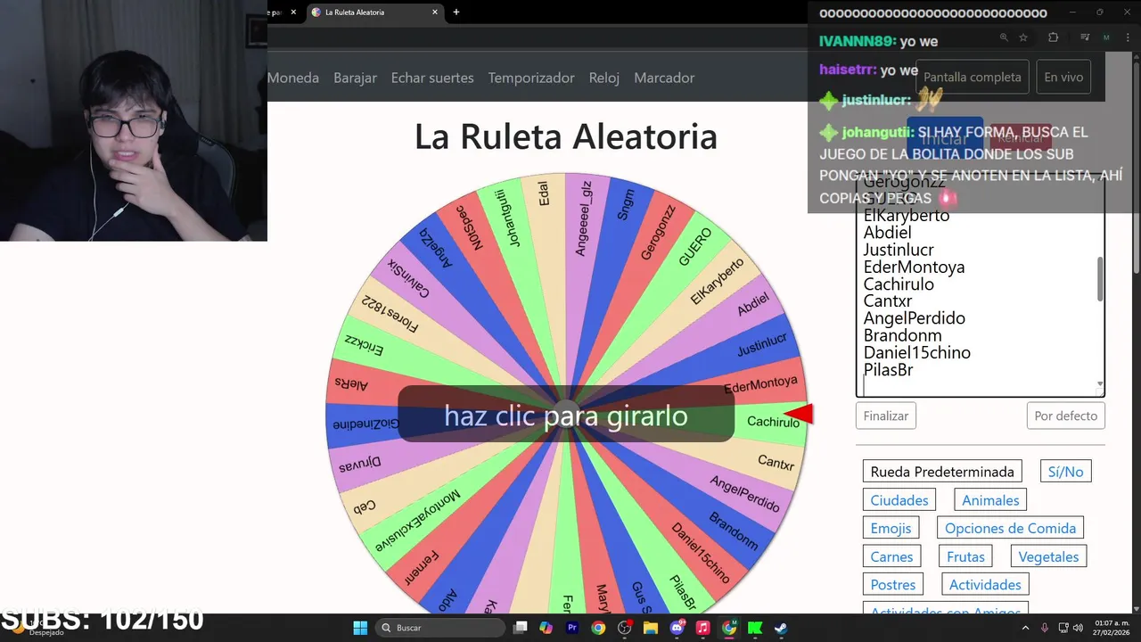Select the Rueda Predeterminada preset
This screenshot has height=642, width=1141.
tap(942, 472)
